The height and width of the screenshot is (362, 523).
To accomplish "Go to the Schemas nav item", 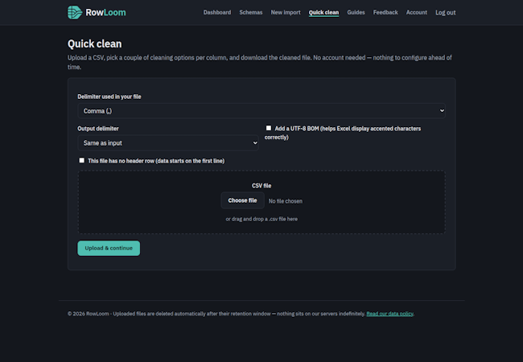I will (251, 12).
